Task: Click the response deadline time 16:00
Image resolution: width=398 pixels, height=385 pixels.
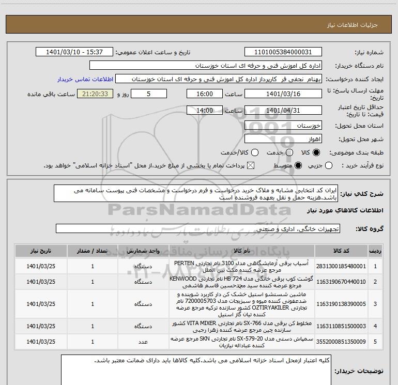Action: 205,94
